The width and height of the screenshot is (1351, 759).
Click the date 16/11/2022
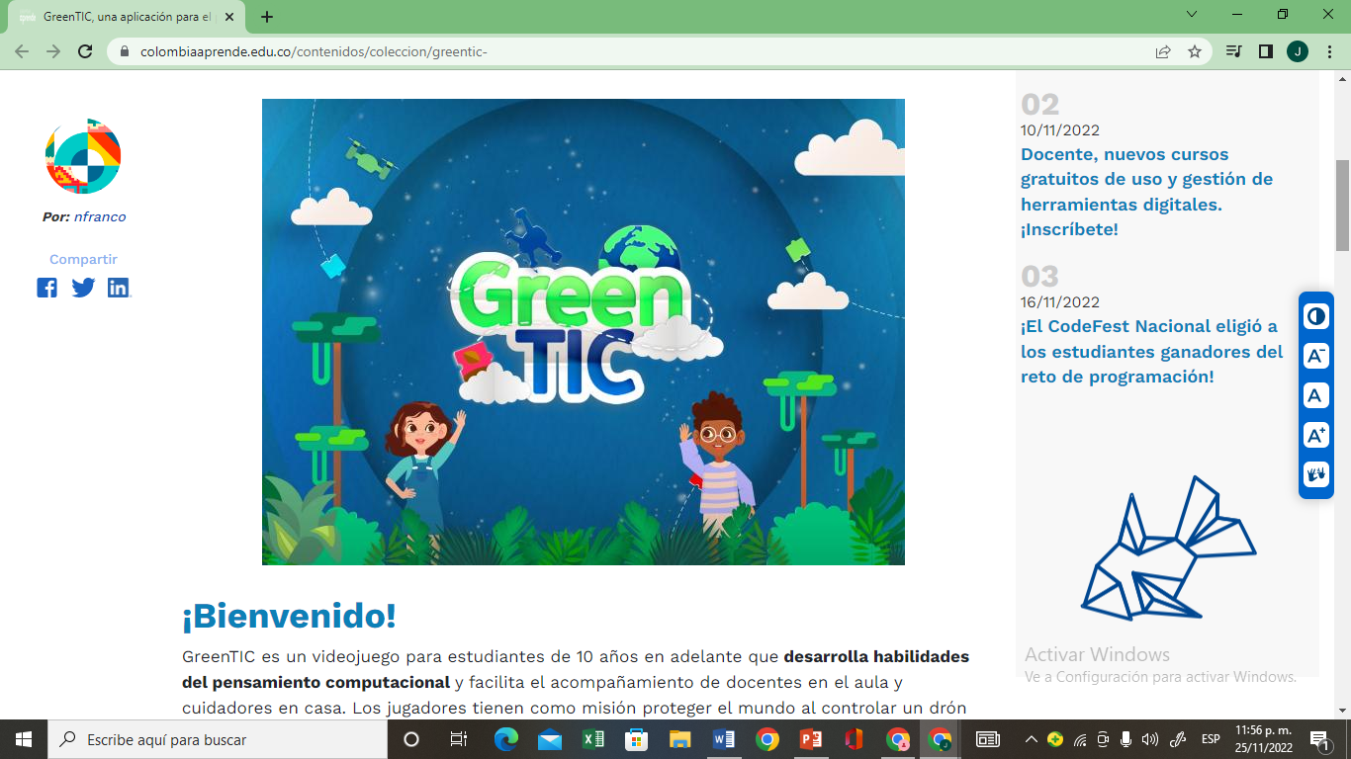(x=1060, y=301)
